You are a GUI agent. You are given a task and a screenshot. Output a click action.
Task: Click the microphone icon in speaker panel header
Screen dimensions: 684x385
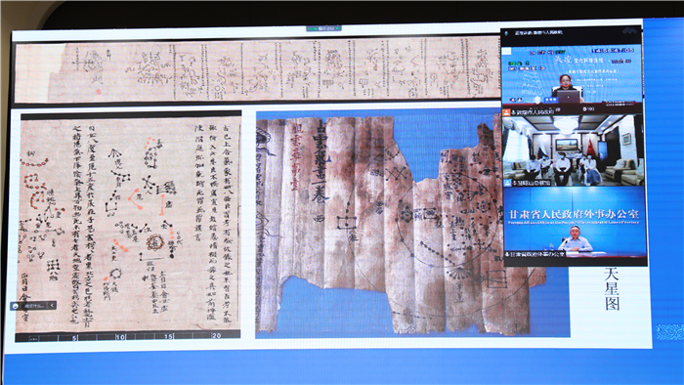tap(507, 32)
